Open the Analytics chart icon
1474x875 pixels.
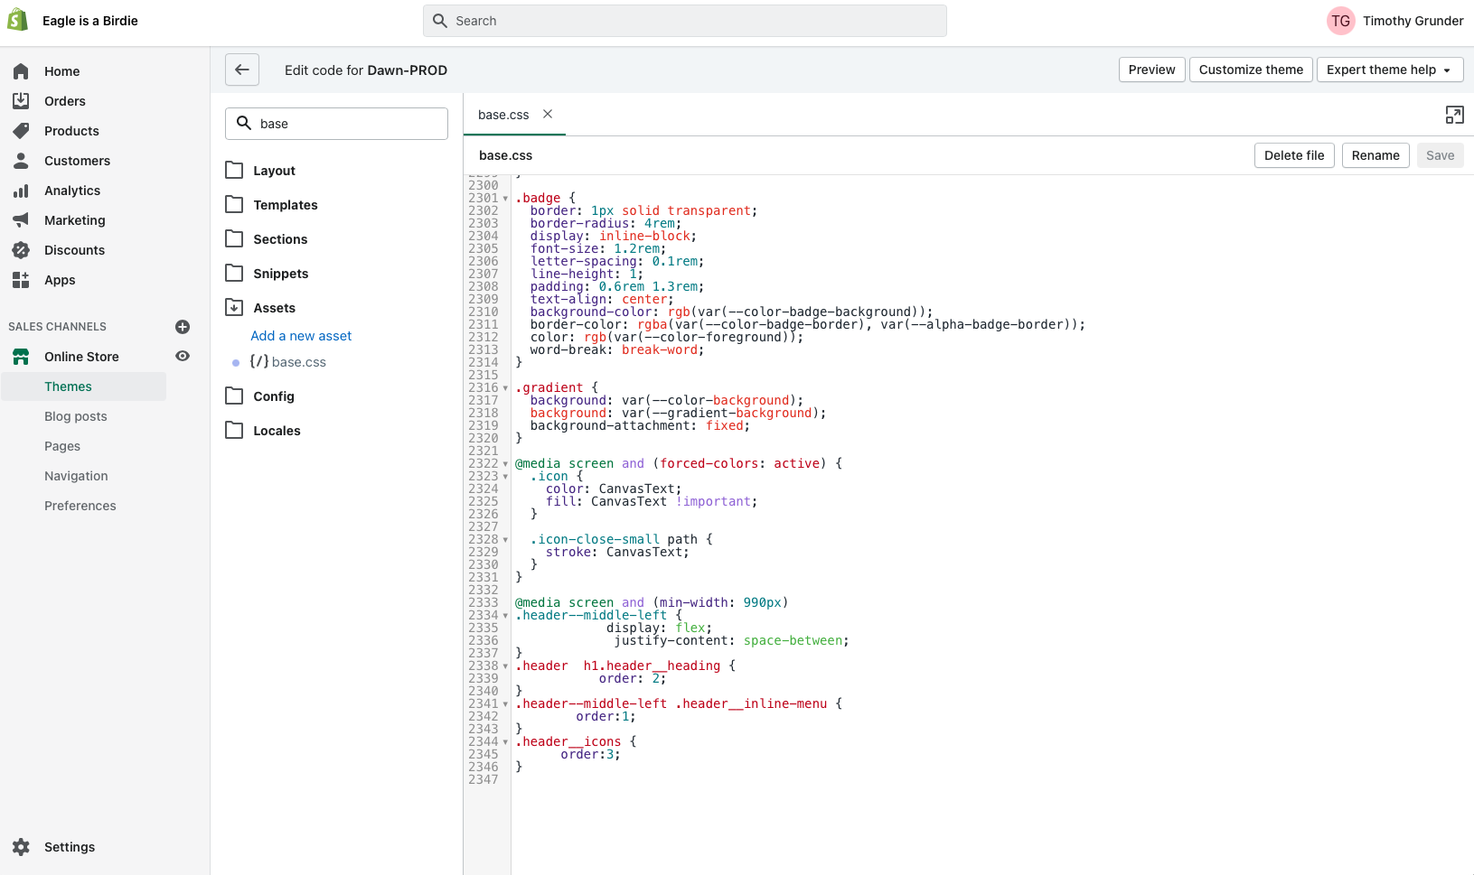click(x=22, y=191)
